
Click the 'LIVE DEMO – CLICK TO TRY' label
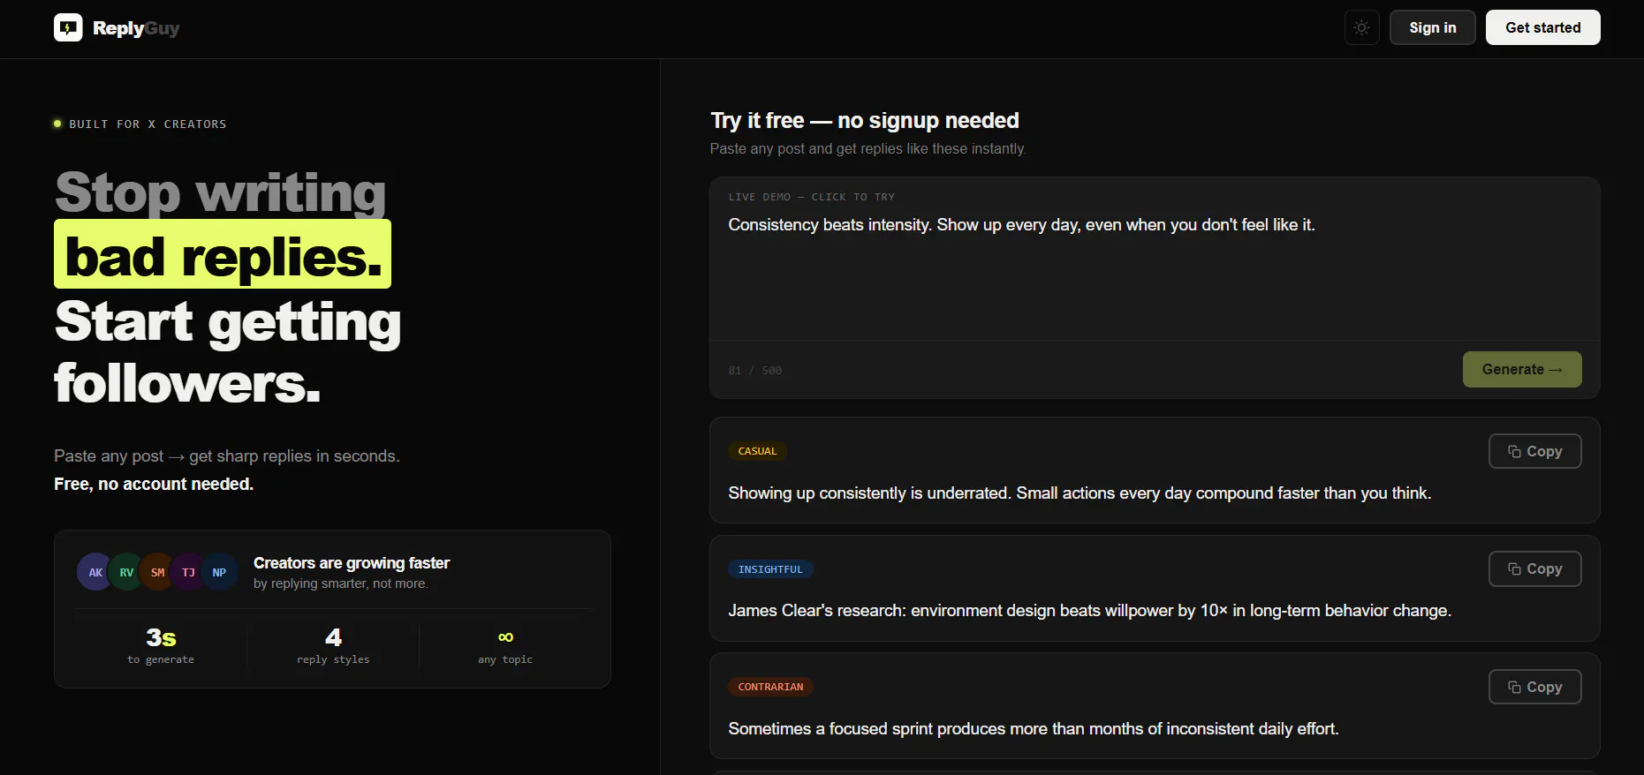point(812,197)
